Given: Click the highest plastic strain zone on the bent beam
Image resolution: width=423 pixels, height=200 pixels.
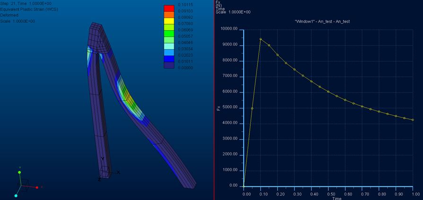Looking at the screenshot, I should [x=130, y=99].
